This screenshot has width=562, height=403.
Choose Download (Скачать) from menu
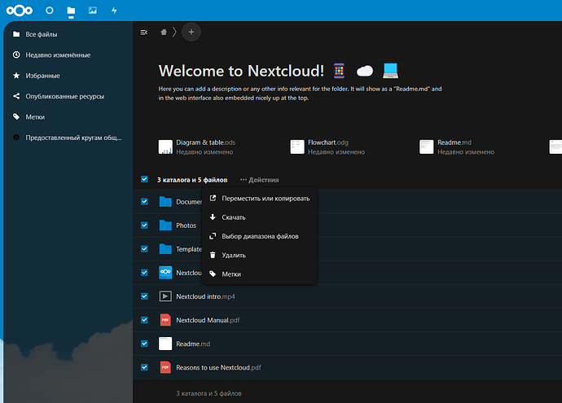pos(260,217)
